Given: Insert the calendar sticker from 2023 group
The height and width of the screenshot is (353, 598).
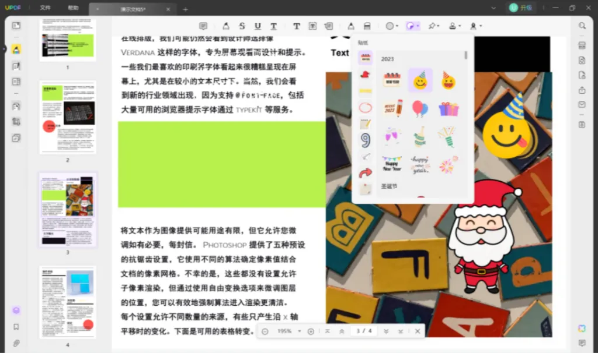Looking at the screenshot, I should point(392,80).
